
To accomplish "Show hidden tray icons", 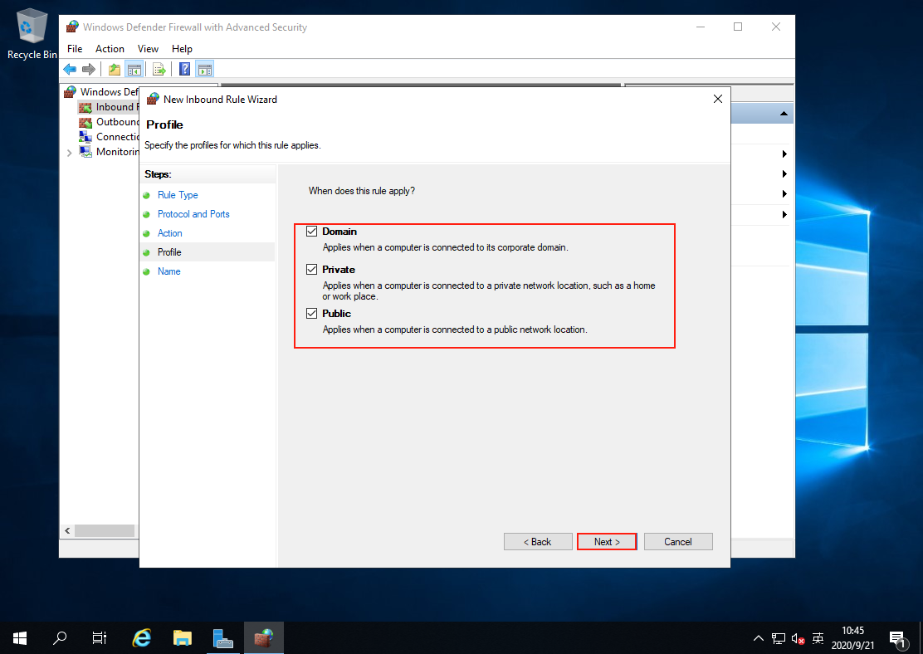I will click(x=758, y=638).
